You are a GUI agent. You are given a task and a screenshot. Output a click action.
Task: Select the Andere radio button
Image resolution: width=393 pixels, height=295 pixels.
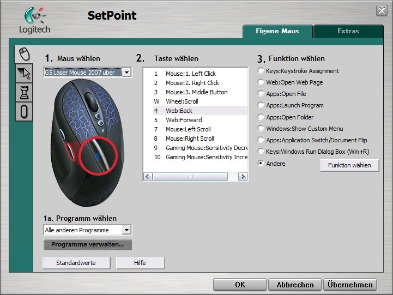261,164
